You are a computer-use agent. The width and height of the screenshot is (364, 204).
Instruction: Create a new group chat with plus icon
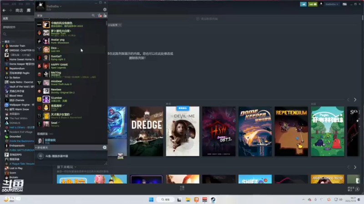click(105, 147)
